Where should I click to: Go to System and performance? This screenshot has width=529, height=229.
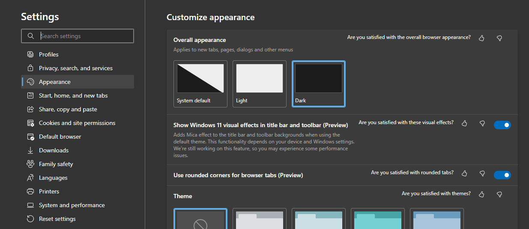[78, 205]
